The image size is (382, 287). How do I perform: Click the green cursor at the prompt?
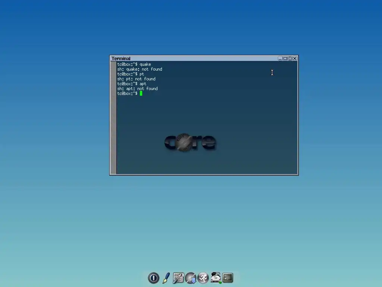point(141,93)
